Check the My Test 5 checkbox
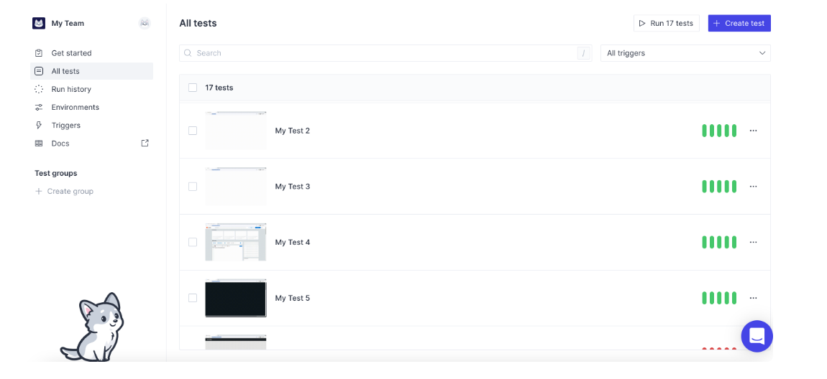This screenshot has height=379, width=827. point(193,298)
